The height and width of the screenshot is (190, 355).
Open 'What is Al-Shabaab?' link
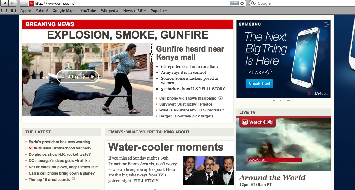click(178, 110)
